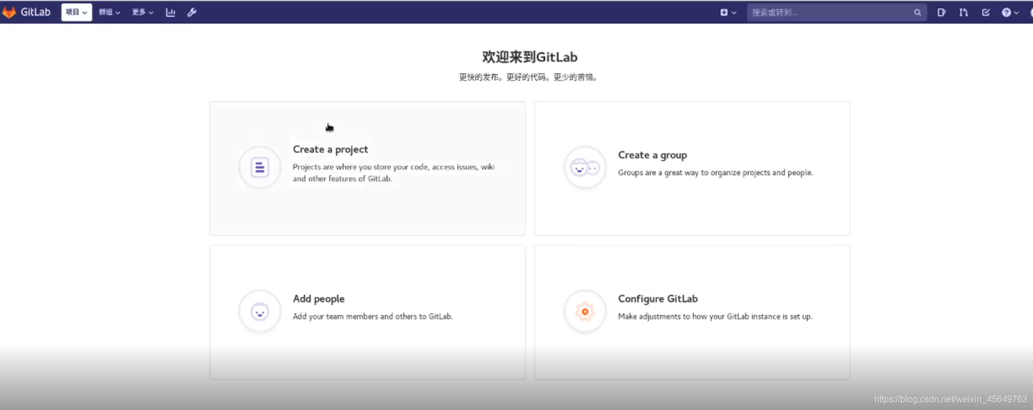Click the 欢迎来到GitLab welcome heading
This screenshot has width=1033, height=410.
(529, 57)
